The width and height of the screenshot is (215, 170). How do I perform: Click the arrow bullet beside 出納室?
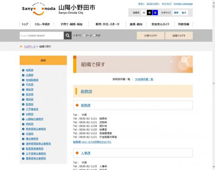[x=23, y=114]
